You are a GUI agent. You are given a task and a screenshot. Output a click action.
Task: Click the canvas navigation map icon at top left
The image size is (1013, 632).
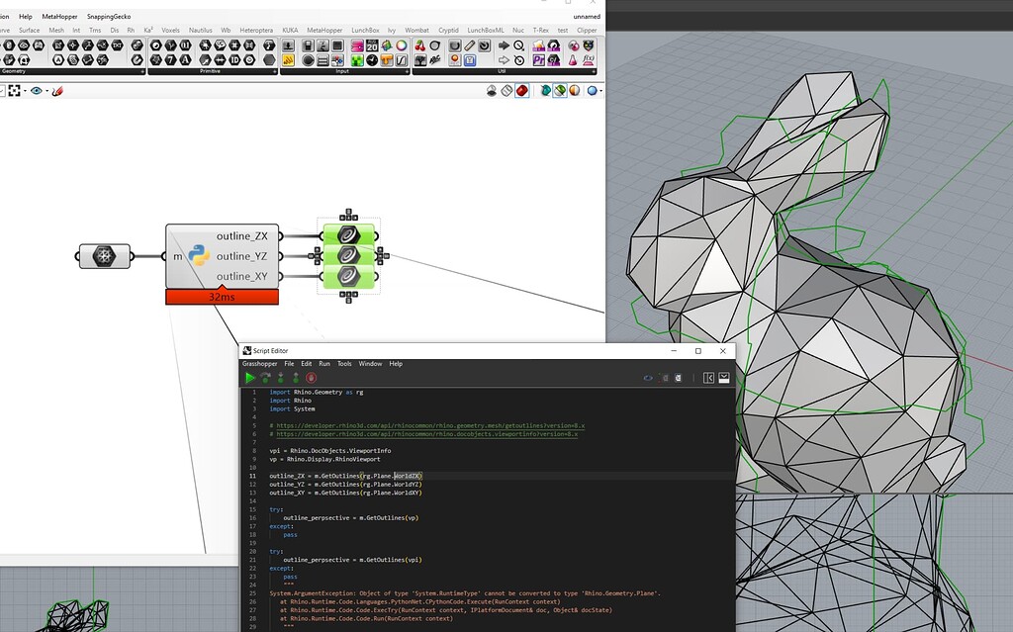pyautogui.click(x=12, y=90)
